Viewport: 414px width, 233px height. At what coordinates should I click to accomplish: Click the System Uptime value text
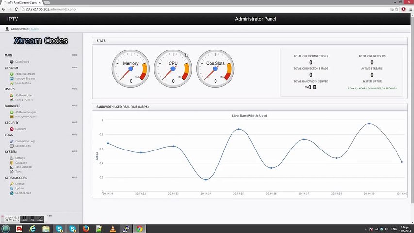pyautogui.click(x=372, y=88)
